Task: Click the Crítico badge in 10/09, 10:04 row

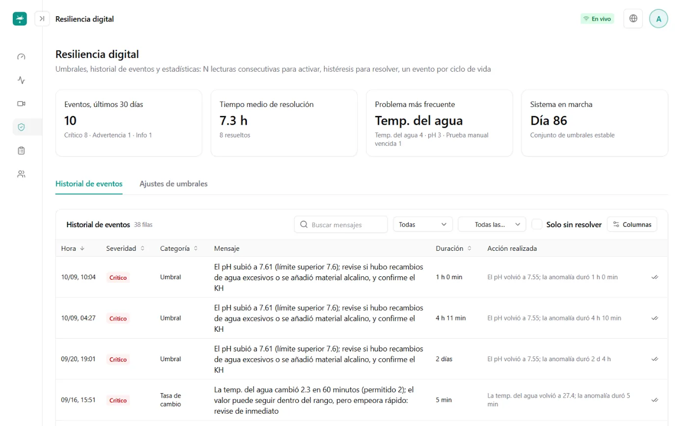Action: tap(118, 277)
